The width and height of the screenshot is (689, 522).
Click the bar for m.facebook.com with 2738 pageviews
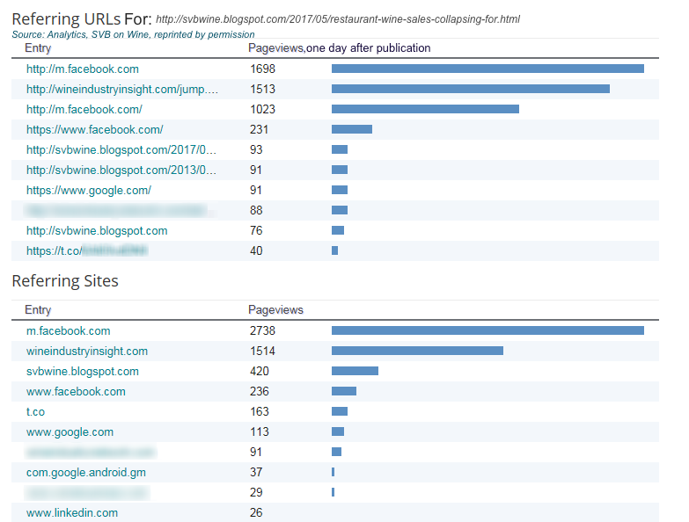487,330
